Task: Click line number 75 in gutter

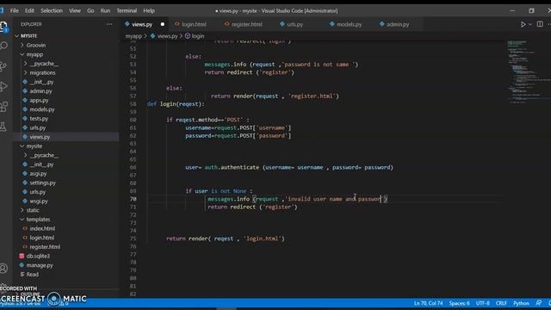Action: click(133, 239)
